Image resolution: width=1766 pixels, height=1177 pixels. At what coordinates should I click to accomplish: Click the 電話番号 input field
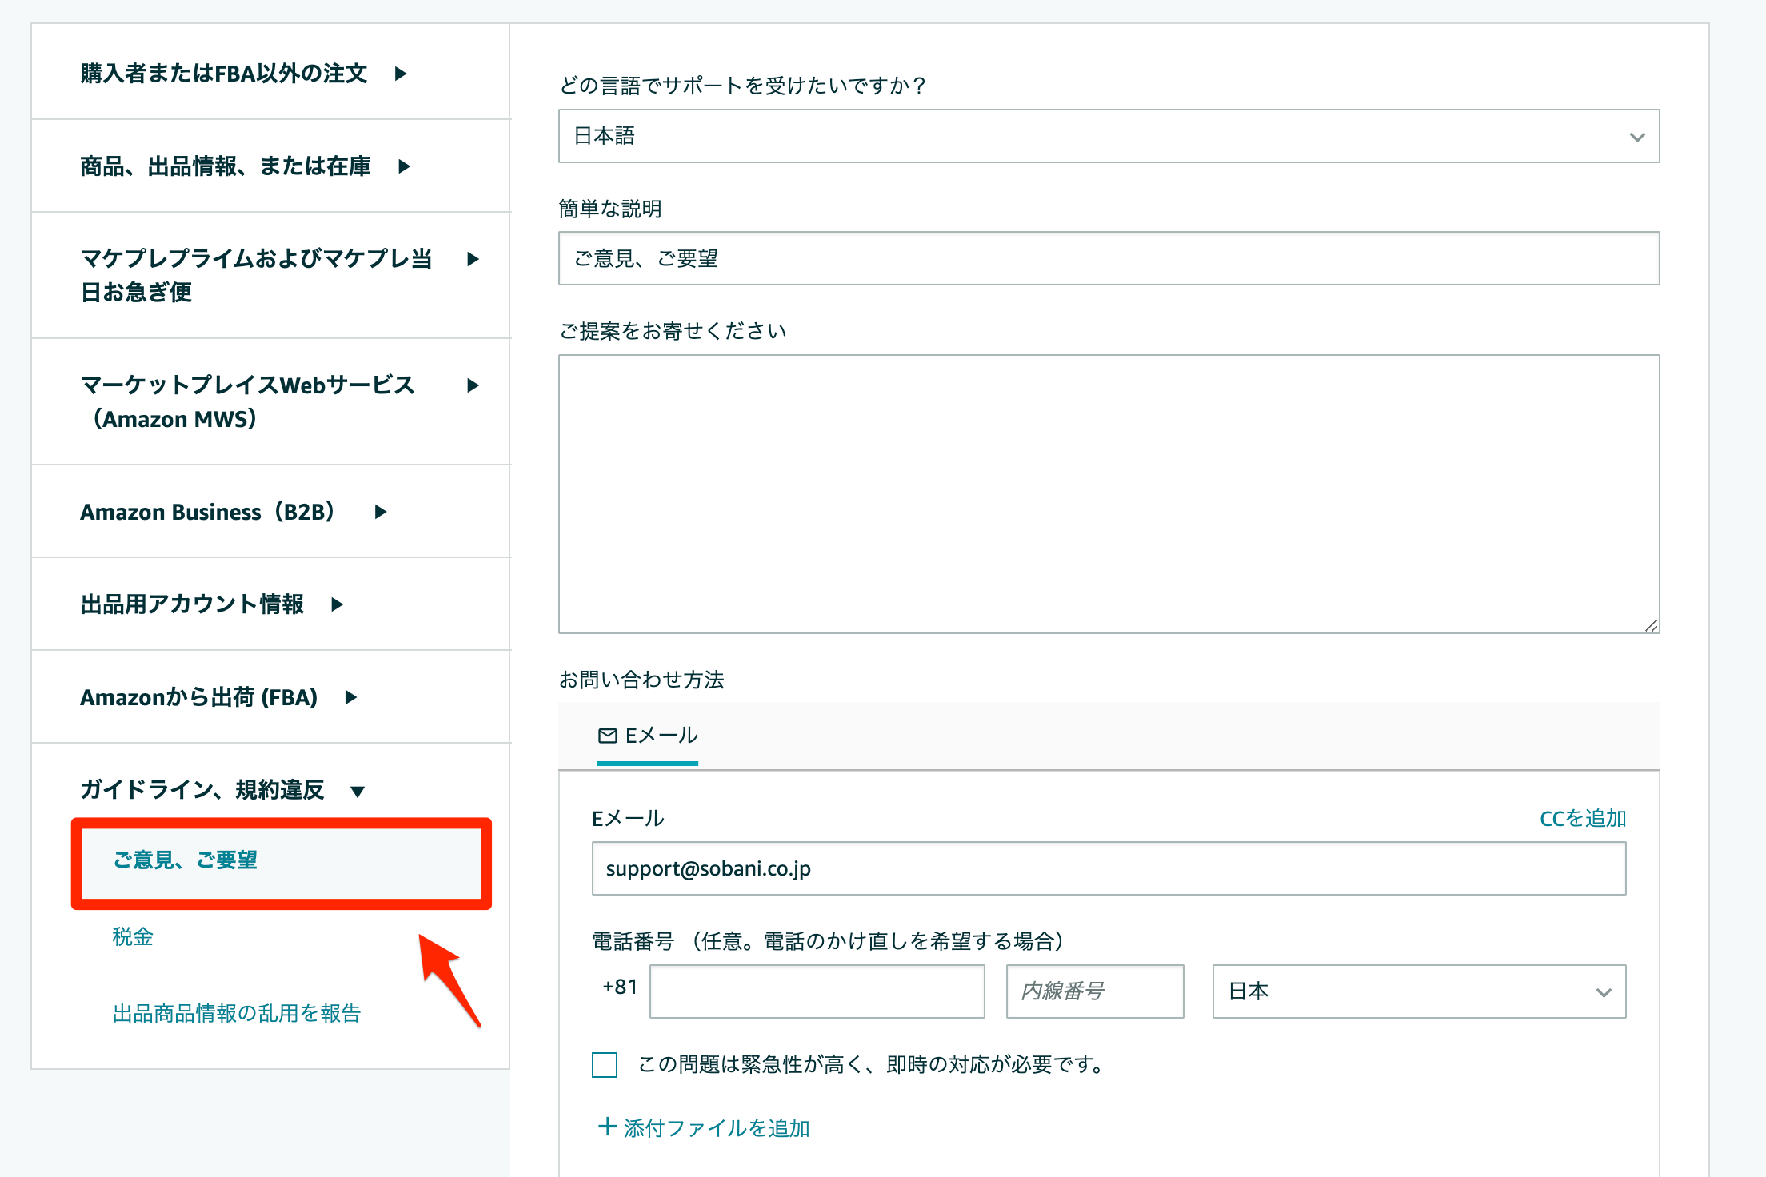(x=817, y=991)
